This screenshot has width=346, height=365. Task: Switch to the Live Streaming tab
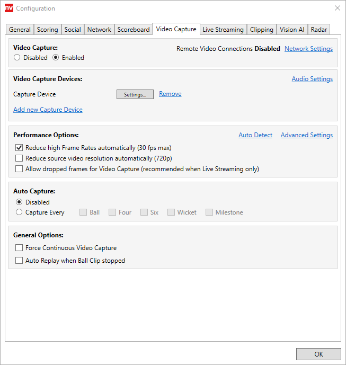click(x=223, y=30)
